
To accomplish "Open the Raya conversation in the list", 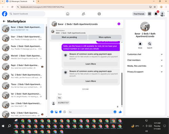I will (23, 67).
